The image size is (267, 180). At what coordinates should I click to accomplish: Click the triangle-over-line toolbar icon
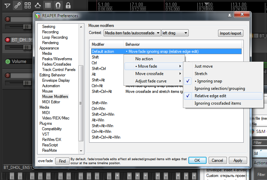click(x=37, y=5)
